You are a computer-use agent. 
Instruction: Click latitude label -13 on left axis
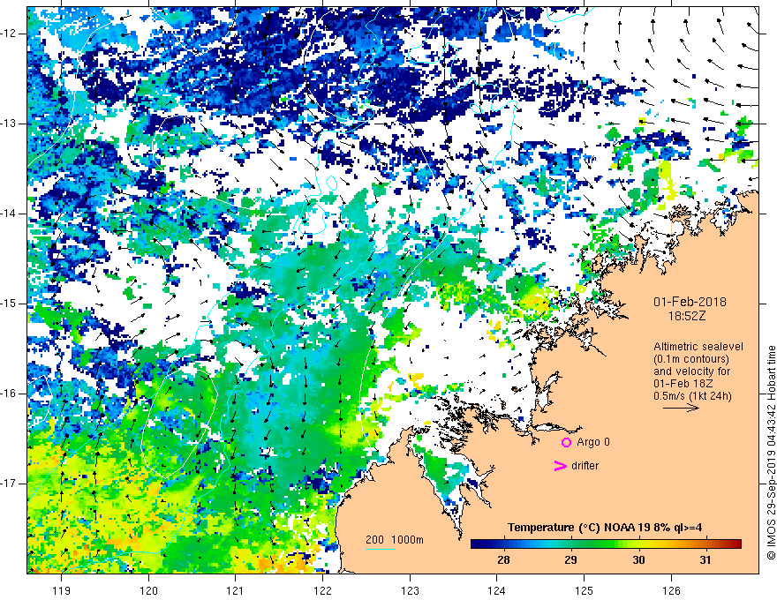click(x=9, y=124)
